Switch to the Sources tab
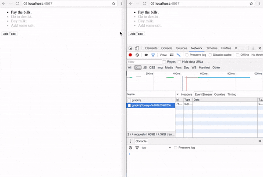 tap(181, 48)
